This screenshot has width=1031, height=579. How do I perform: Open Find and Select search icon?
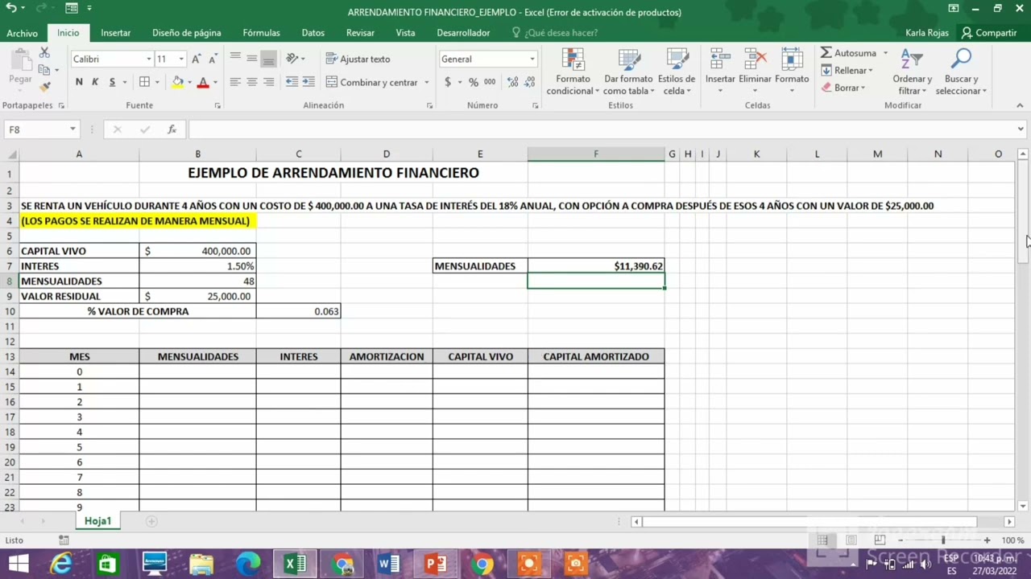tap(961, 60)
